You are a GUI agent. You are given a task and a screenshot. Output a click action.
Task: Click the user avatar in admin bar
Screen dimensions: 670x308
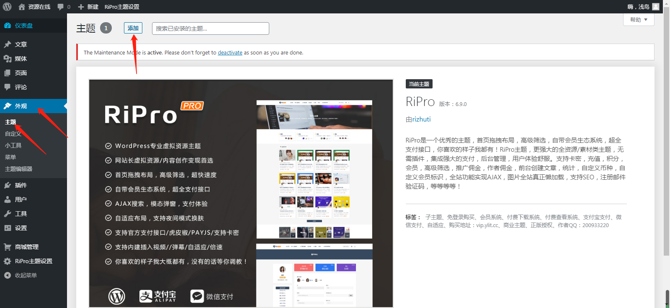pos(656,7)
